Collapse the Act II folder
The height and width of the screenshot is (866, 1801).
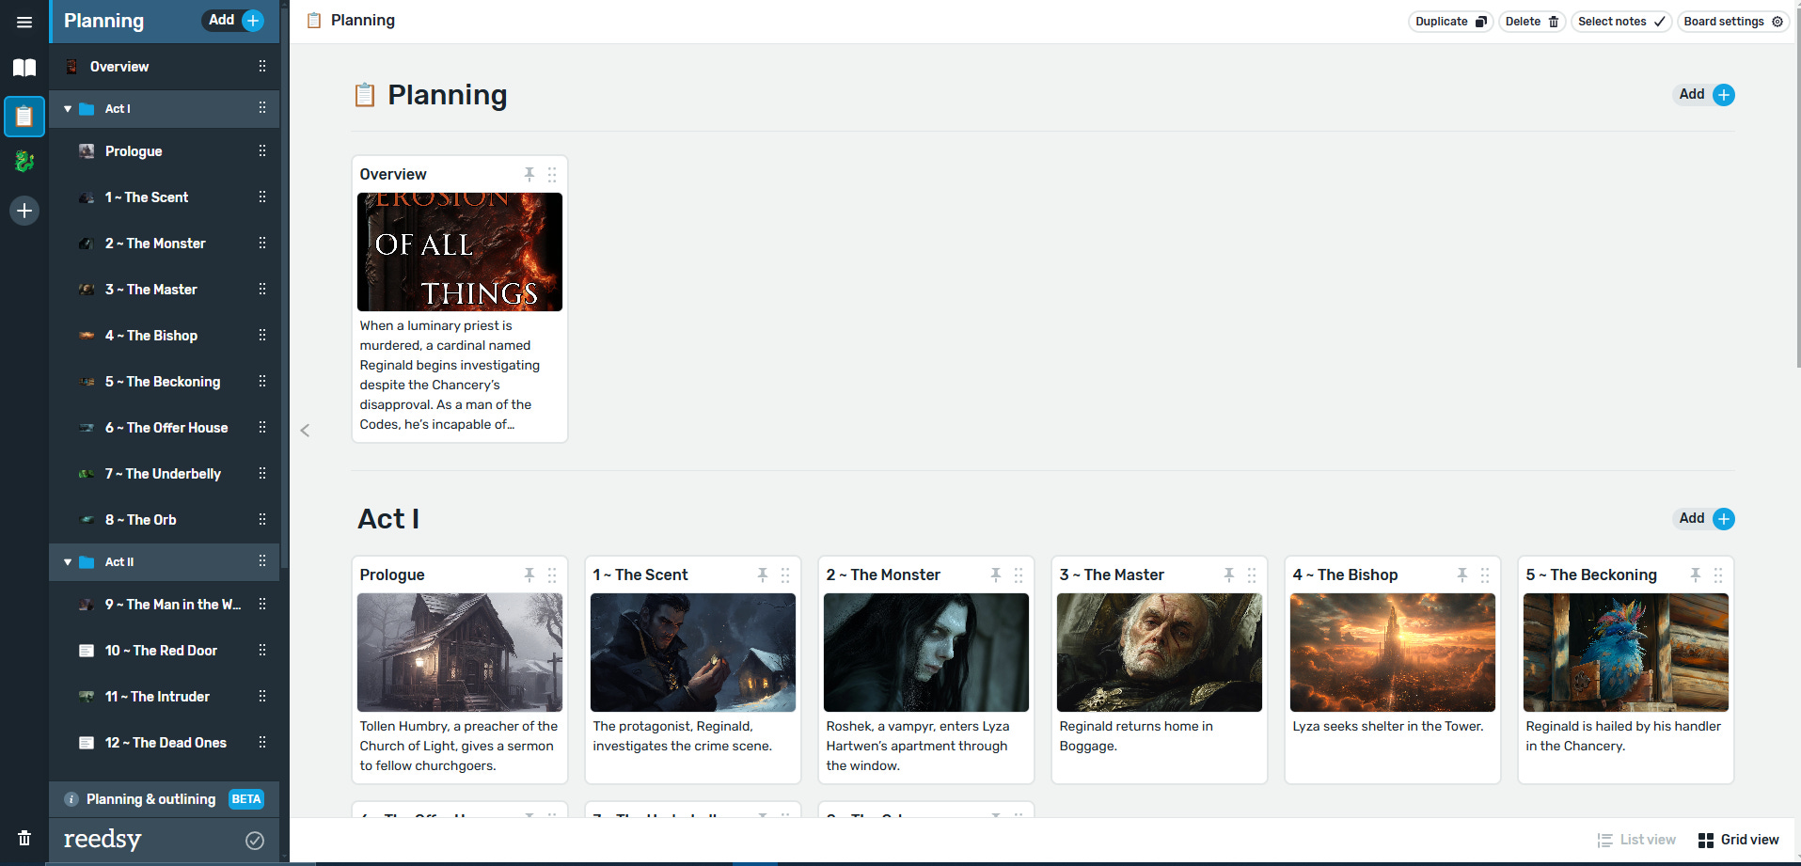click(x=68, y=562)
